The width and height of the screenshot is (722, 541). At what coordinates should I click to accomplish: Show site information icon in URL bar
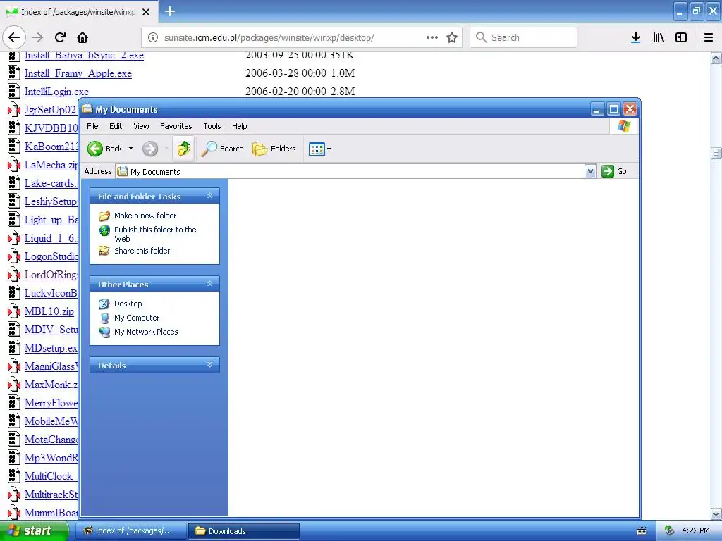point(153,37)
